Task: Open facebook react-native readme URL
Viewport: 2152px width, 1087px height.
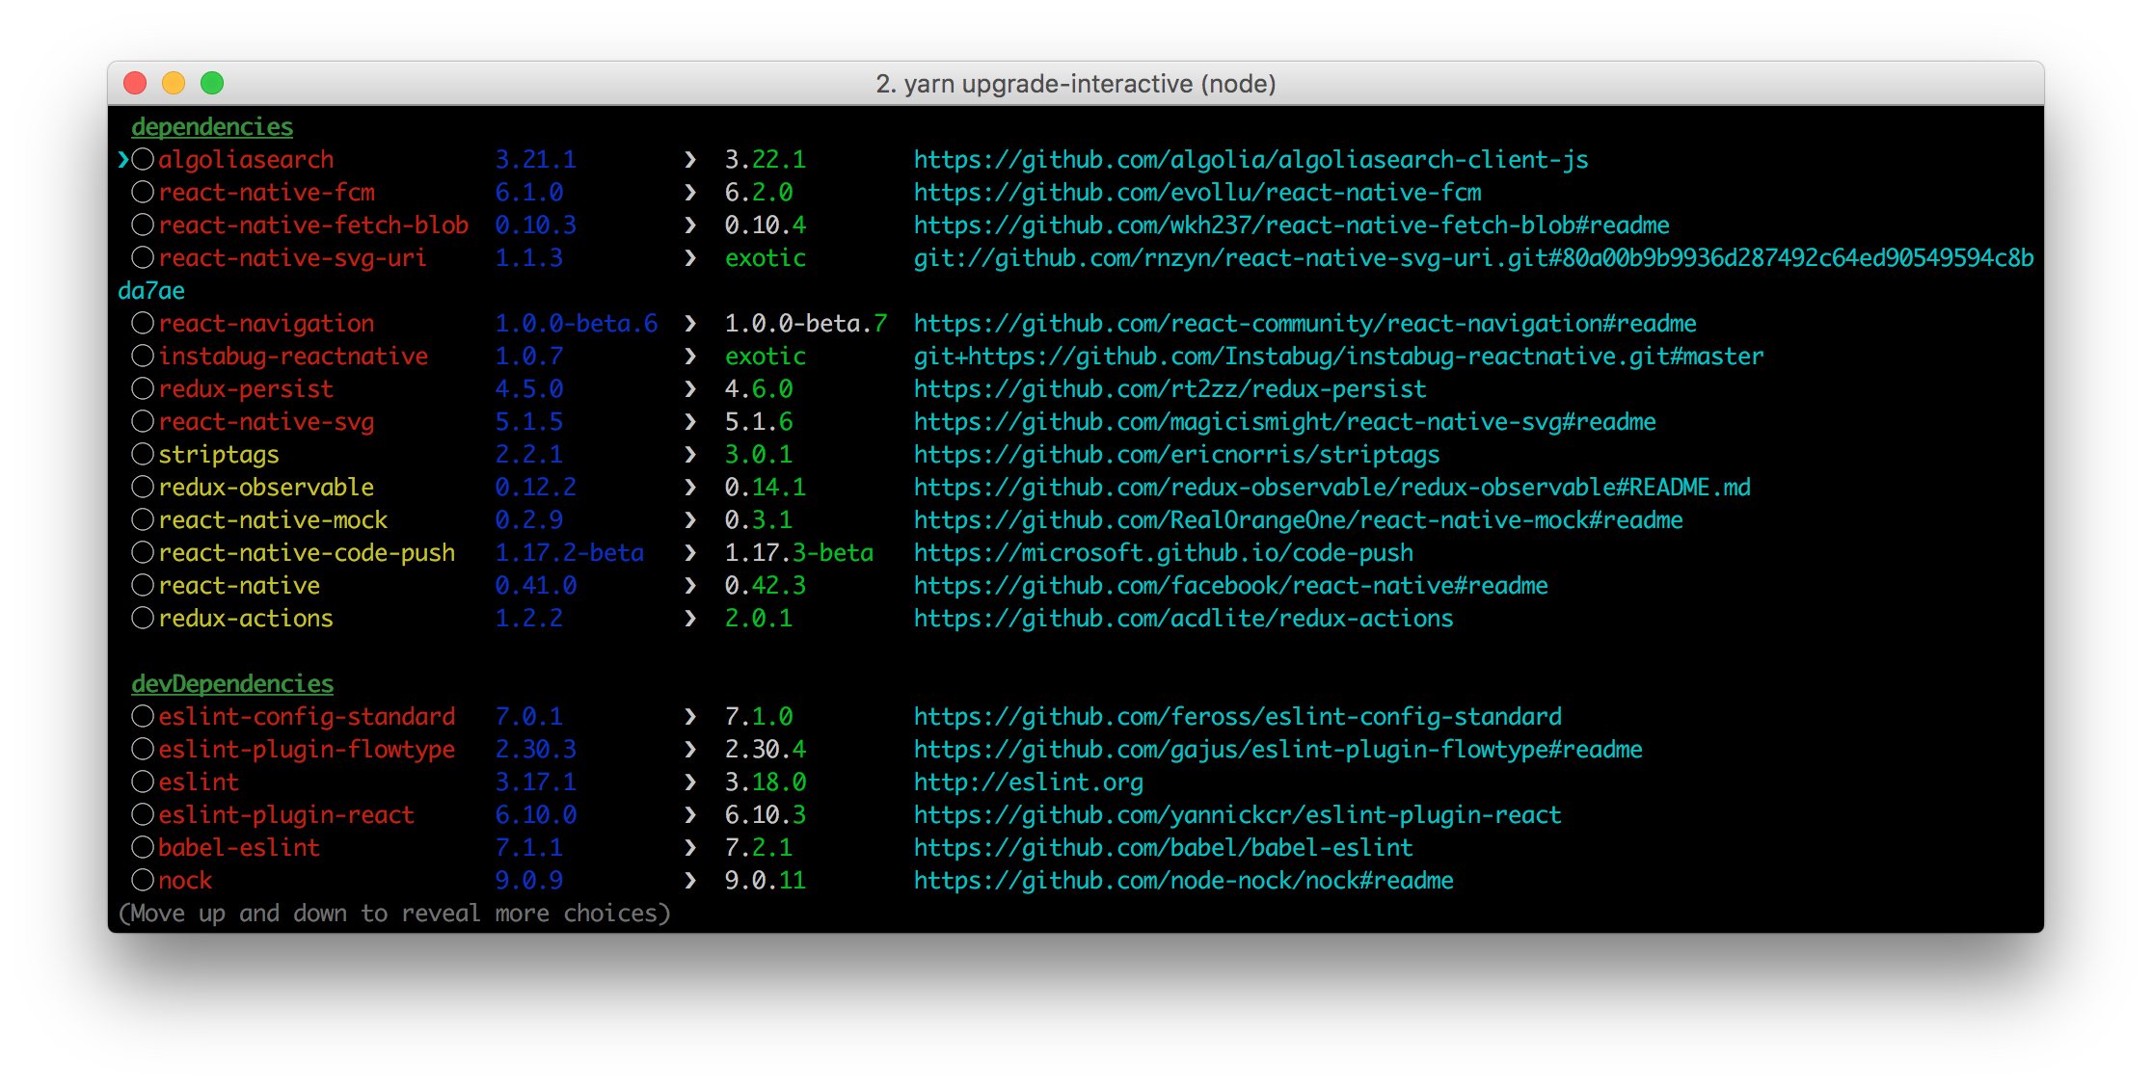Action: pos(1230,586)
